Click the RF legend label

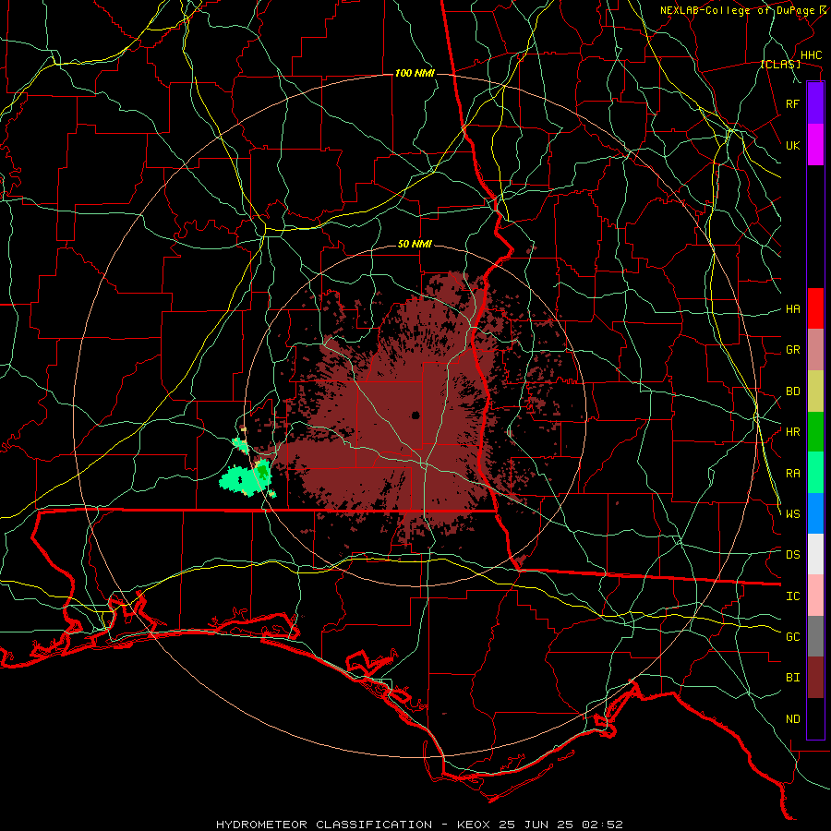tap(792, 103)
